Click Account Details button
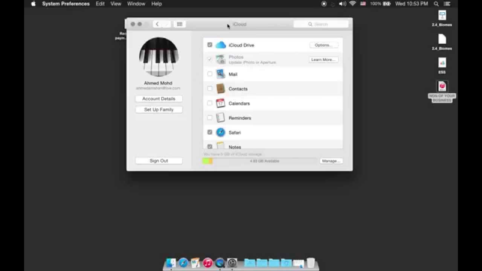The width and height of the screenshot is (482, 271). (159, 99)
